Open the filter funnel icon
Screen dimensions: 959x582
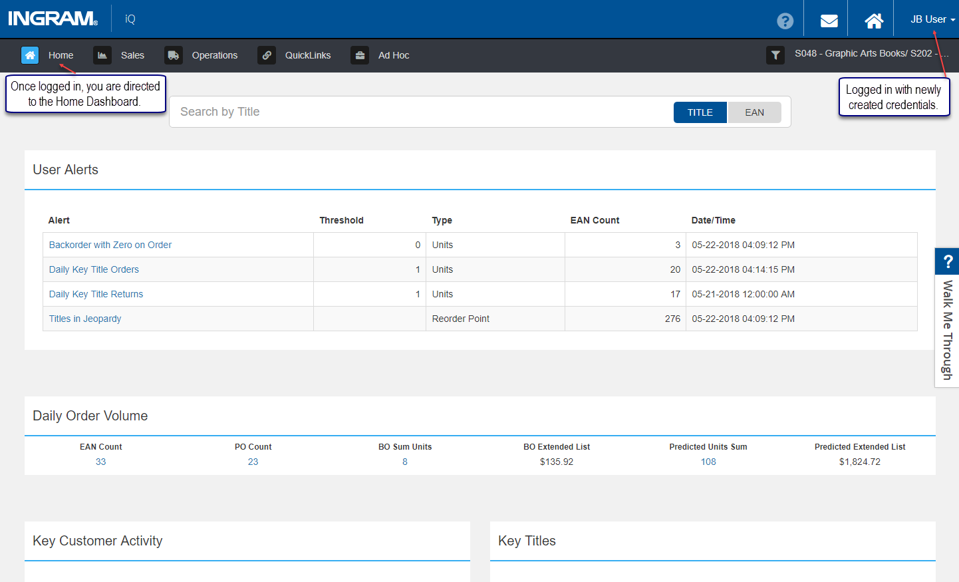[x=775, y=55]
